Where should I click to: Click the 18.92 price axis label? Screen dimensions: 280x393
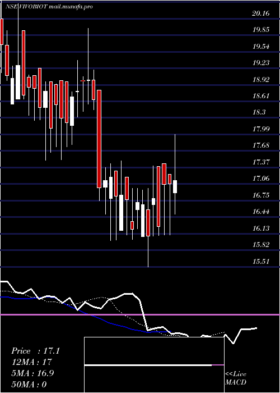(261, 80)
